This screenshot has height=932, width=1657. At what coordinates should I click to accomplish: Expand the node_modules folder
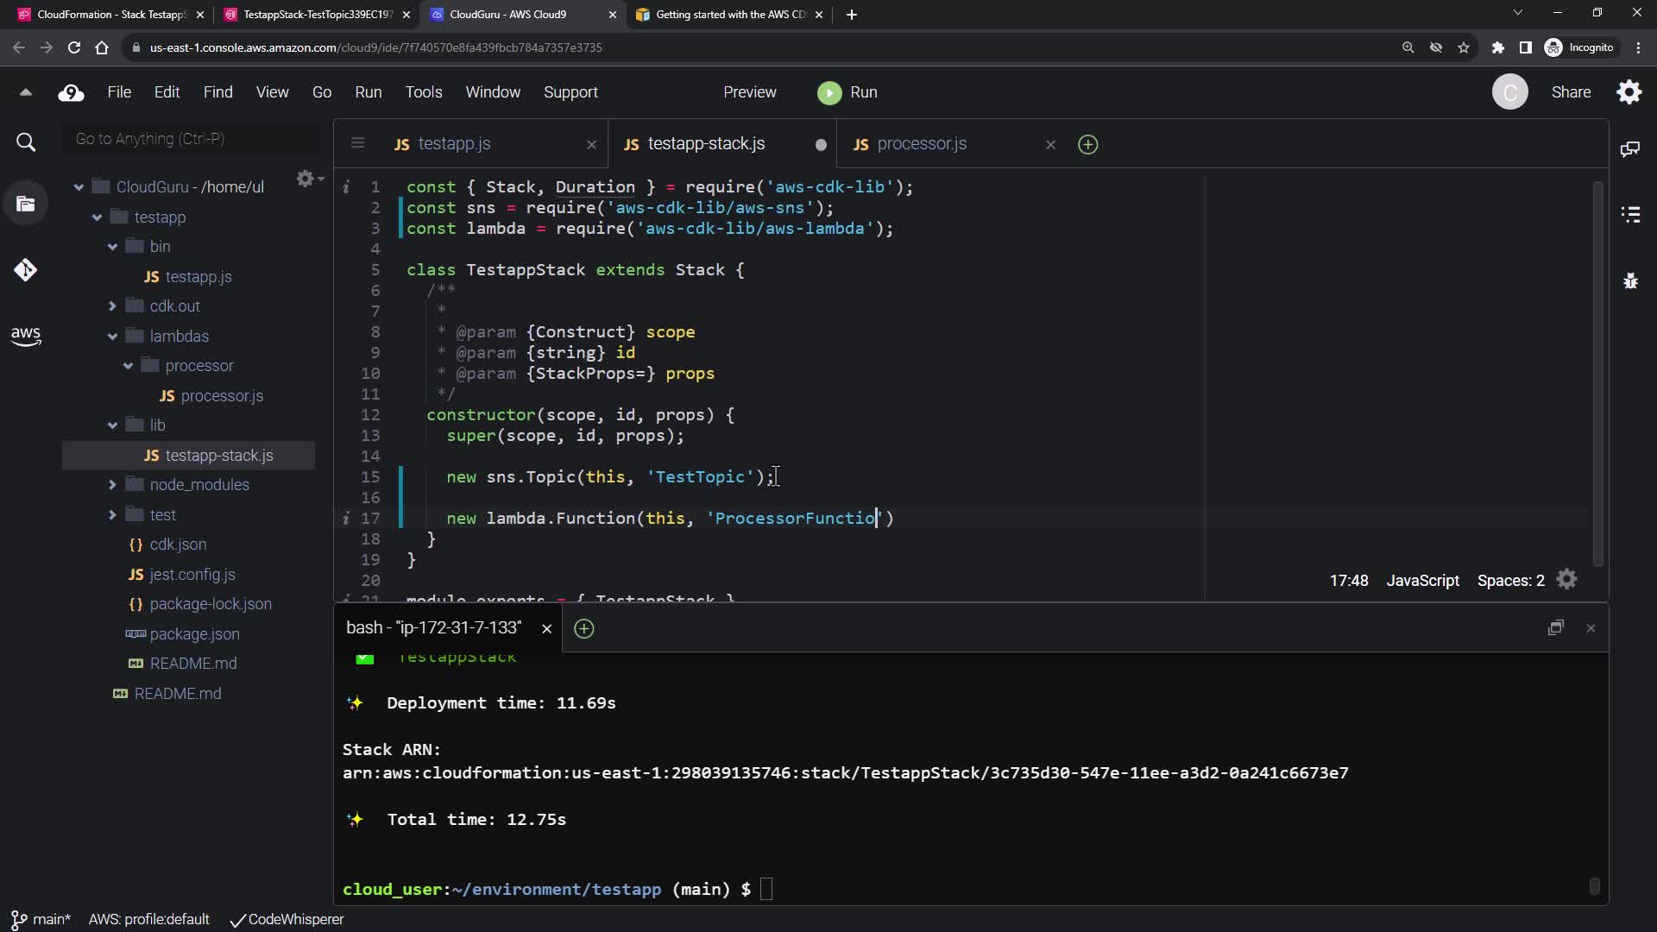(112, 485)
